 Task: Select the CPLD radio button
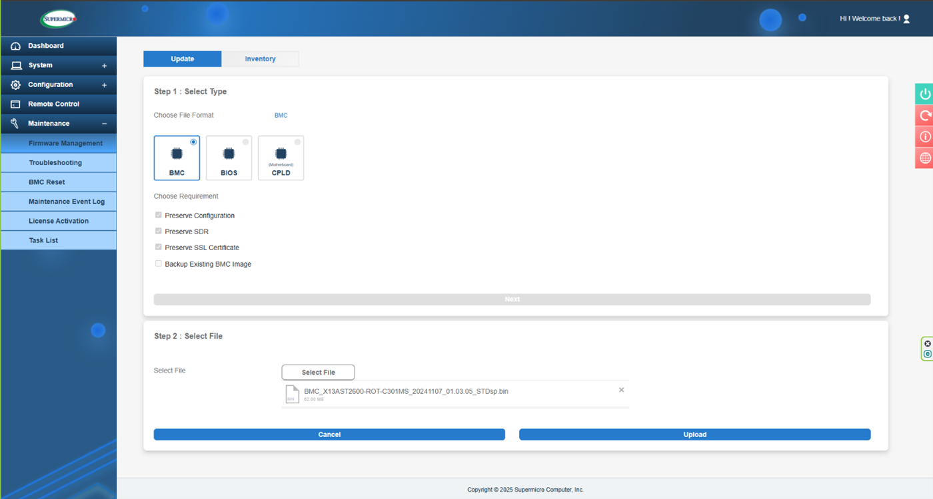(297, 142)
